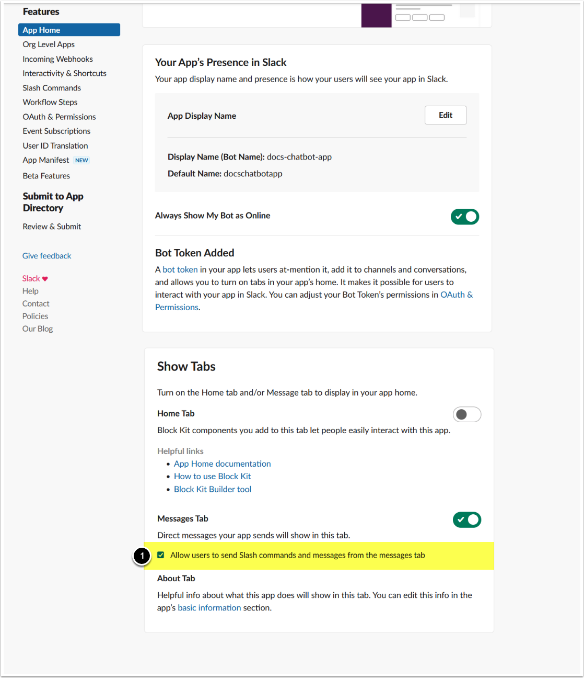Uncheck Allow users to send Slash commands

(x=161, y=555)
